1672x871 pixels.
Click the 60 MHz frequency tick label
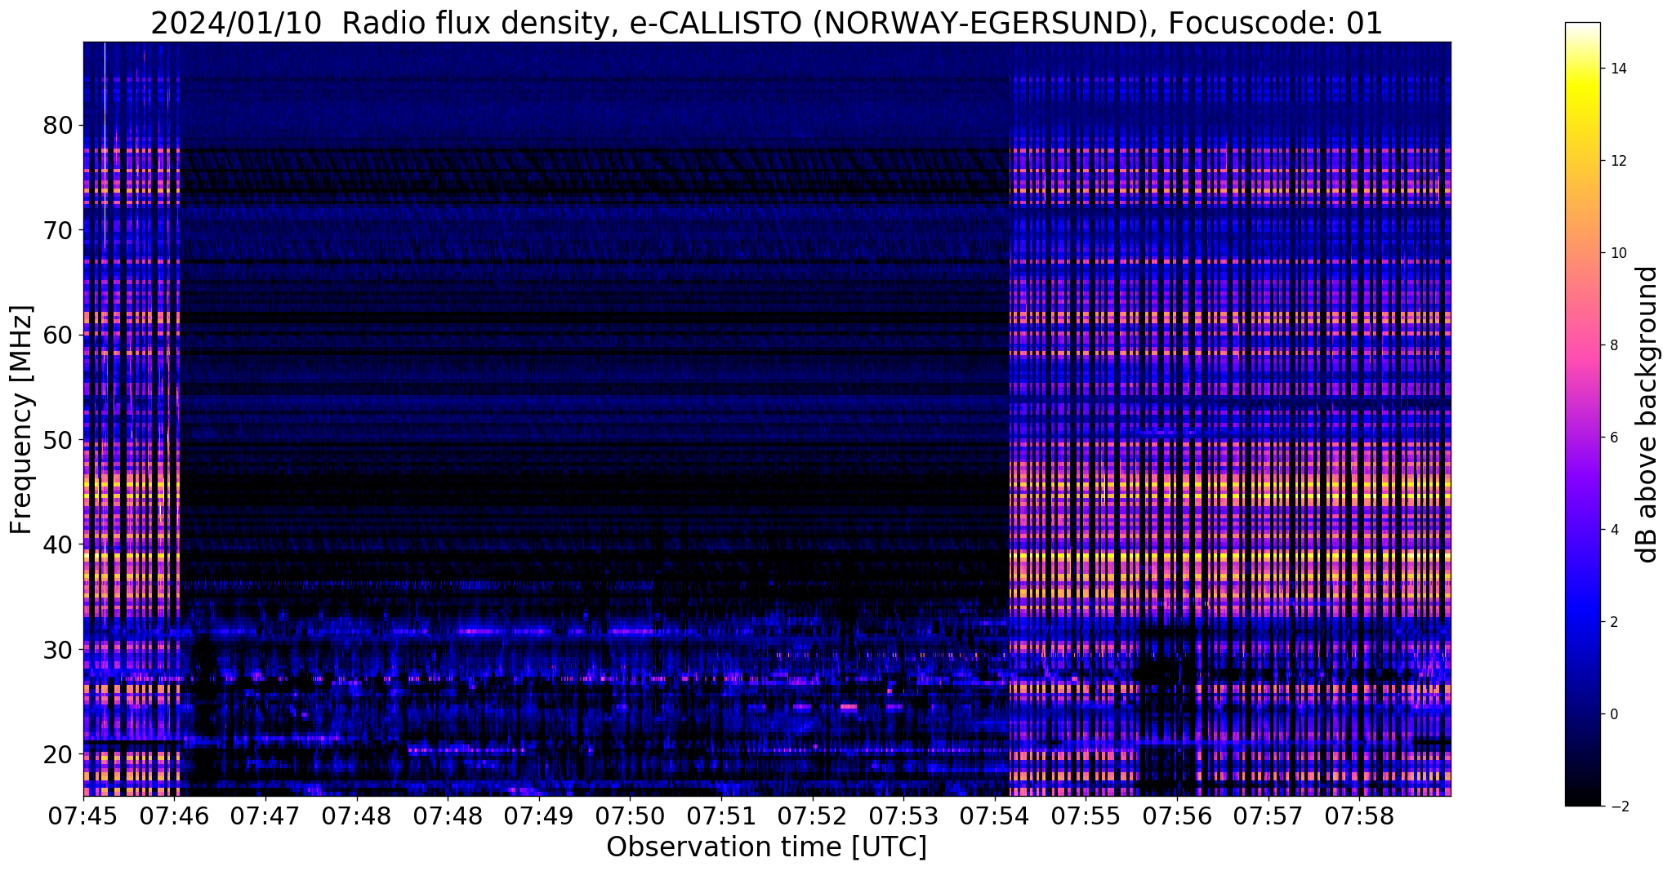coord(58,335)
